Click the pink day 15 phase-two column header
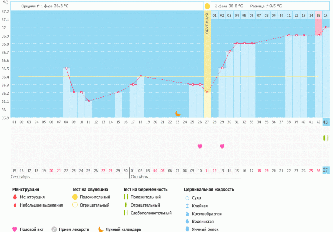This screenshot has width=333, height=232. pos(318,16)
